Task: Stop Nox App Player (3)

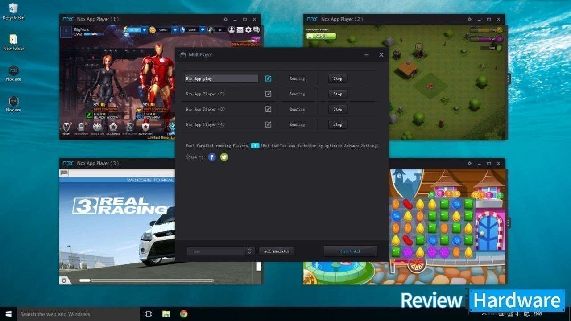Action: pos(338,109)
